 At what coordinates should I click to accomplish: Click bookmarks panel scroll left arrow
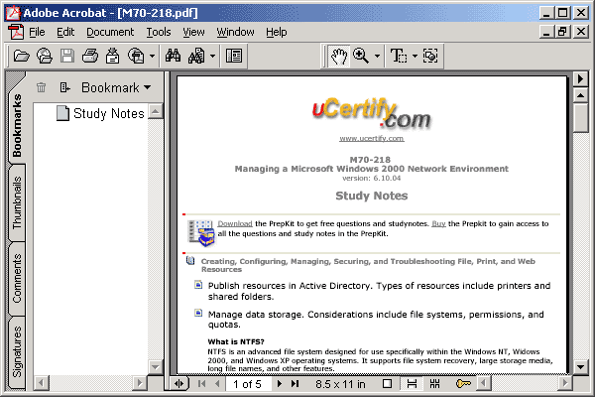click(41, 382)
